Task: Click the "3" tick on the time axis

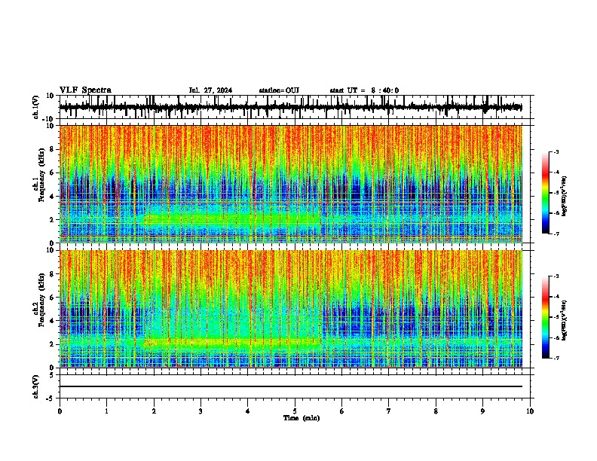Action: (x=201, y=411)
